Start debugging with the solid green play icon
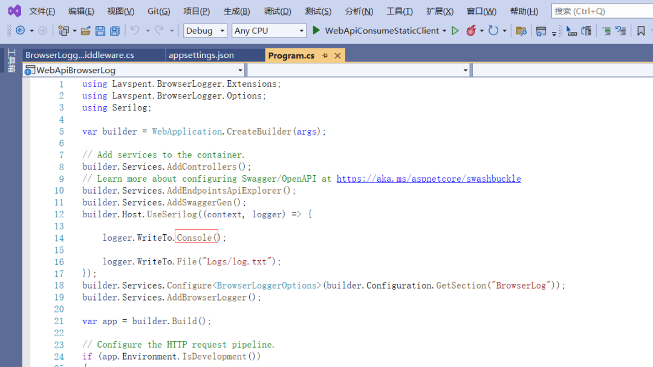The width and height of the screenshot is (653, 367). click(x=316, y=30)
